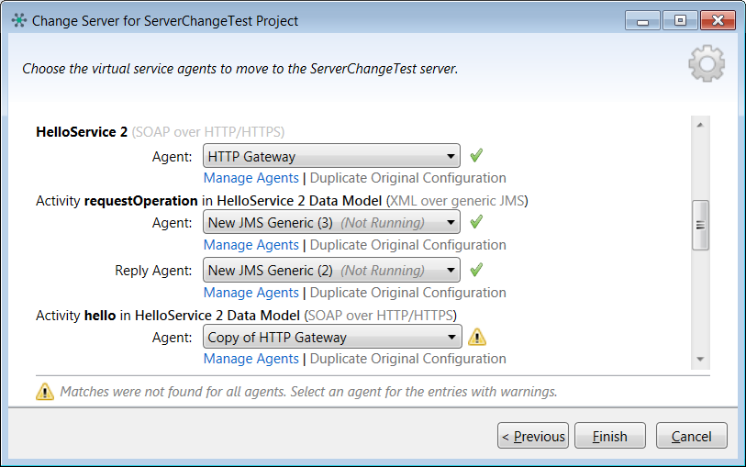Go back with the Previous button
Viewport: 746px width, 467px height.
tap(533, 436)
